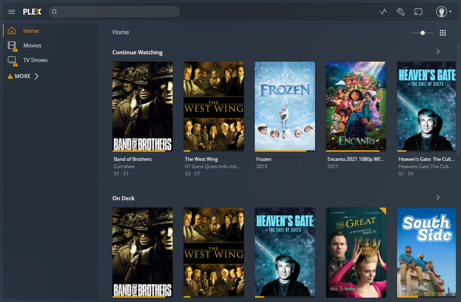This screenshot has width=461, height=302.
Task: Select Movies in the sidebar
Action: pyautogui.click(x=32, y=45)
